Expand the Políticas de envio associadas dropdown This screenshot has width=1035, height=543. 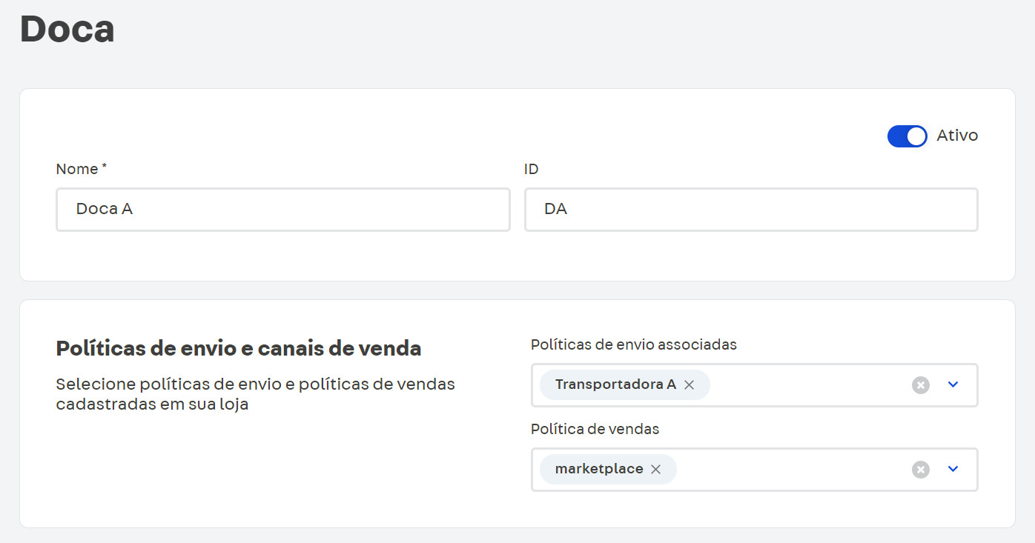click(x=953, y=384)
